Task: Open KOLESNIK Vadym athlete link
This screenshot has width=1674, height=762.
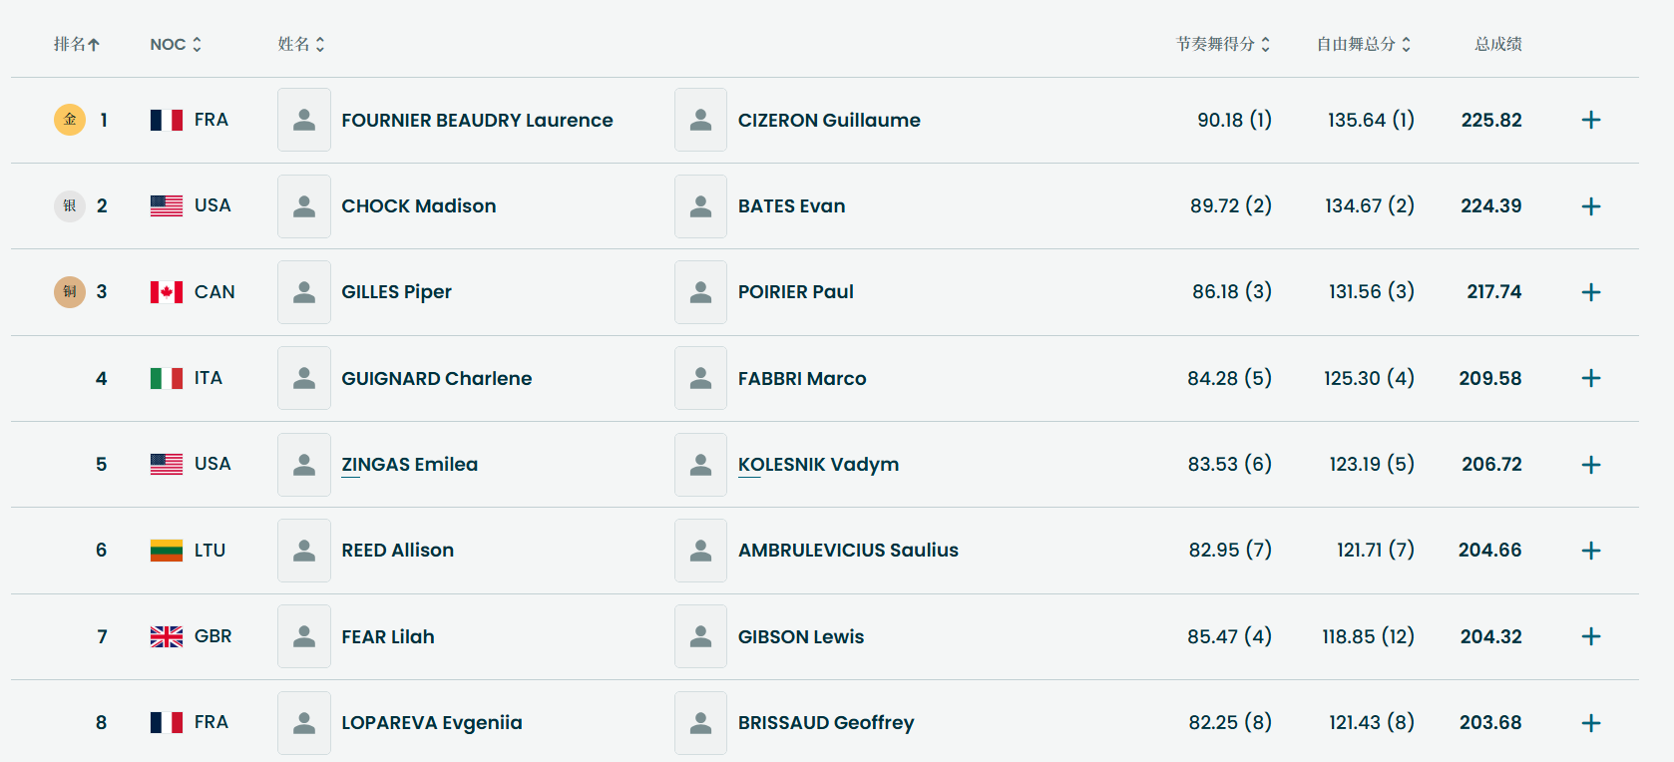Action: click(818, 465)
